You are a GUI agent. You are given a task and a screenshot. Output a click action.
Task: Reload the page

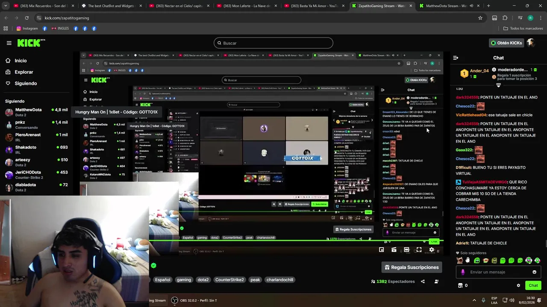[x=26, y=18]
